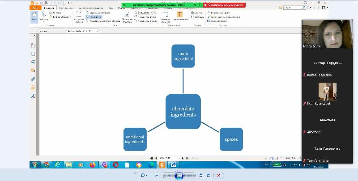Insert image annotation (Аннотация к изображению)

(x=223, y=17)
